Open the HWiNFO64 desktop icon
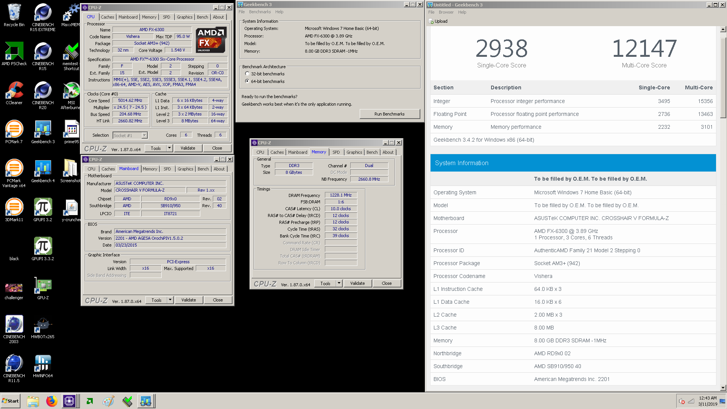The image size is (727, 409). pos(43,366)
